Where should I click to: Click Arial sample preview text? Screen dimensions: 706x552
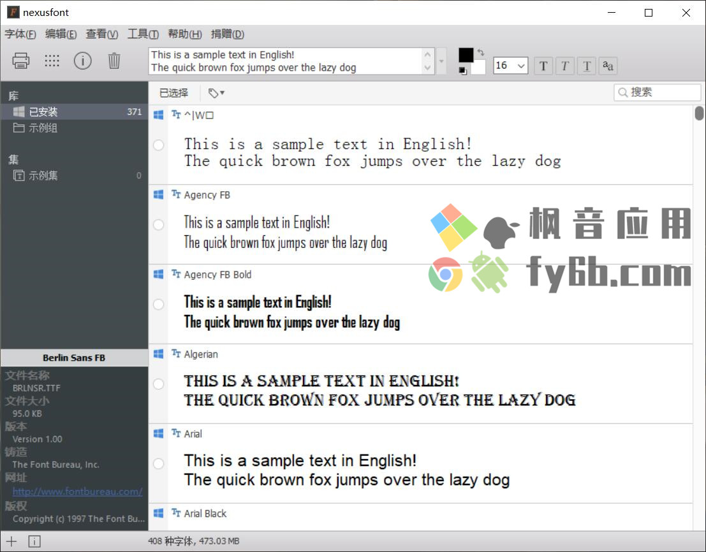[x=347, y=470]
